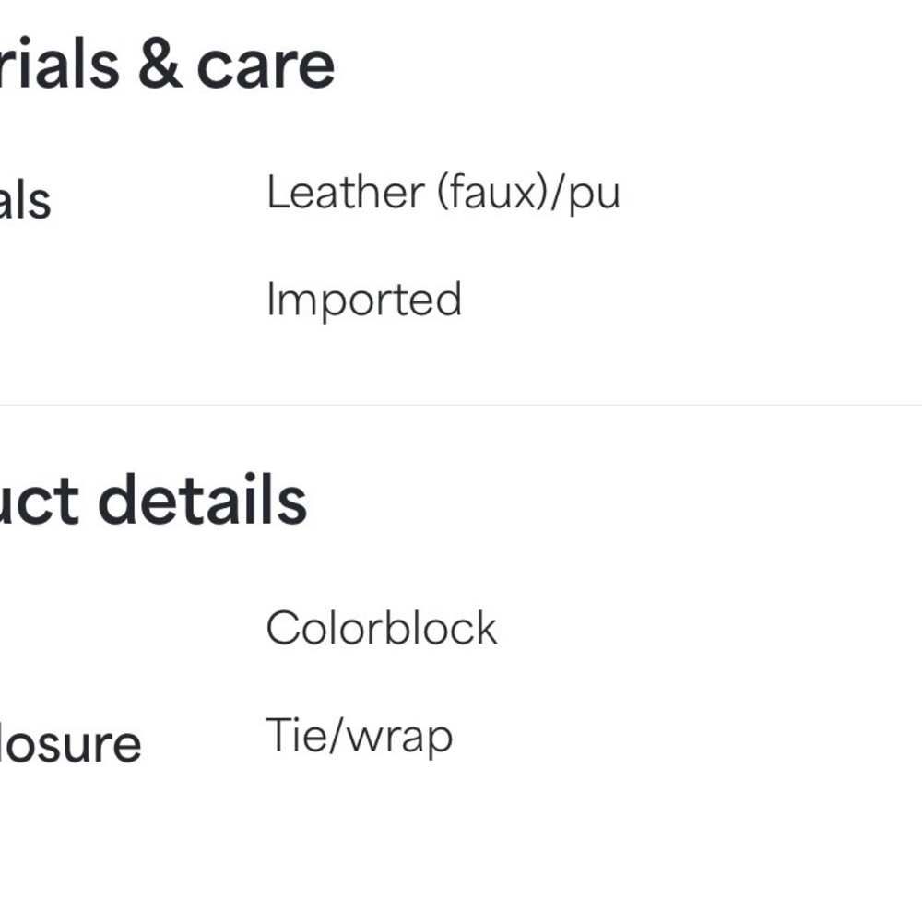Viewport: 922px width, 922px height.
Task: Select the word "details" in the heading
Action: (203, 499)
